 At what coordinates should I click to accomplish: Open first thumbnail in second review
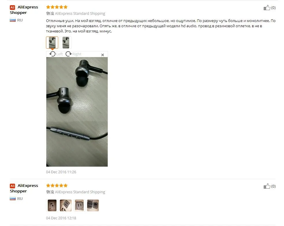point(52,205)
